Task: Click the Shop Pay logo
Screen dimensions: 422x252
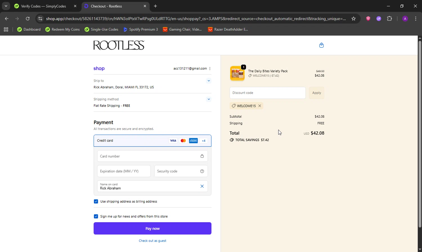Action: (99, 68)
